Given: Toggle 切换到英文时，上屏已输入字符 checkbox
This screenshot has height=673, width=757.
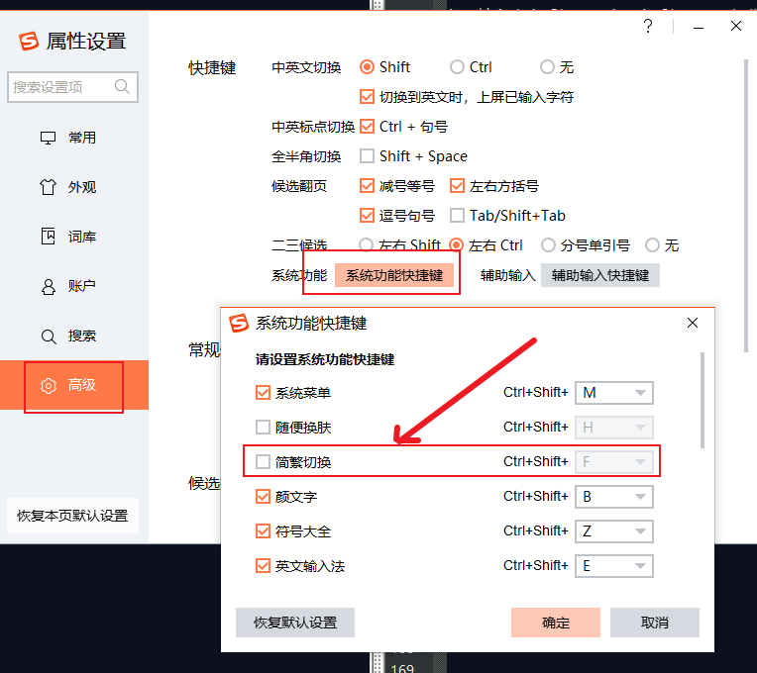Looking at the screenshot, I should click(x=367, y=97).
